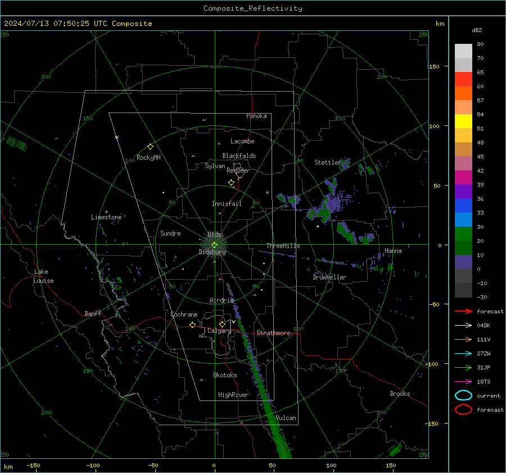Click the Ponoka town label
The width and height of the screenshot is (506, 473).
[256, 116]
